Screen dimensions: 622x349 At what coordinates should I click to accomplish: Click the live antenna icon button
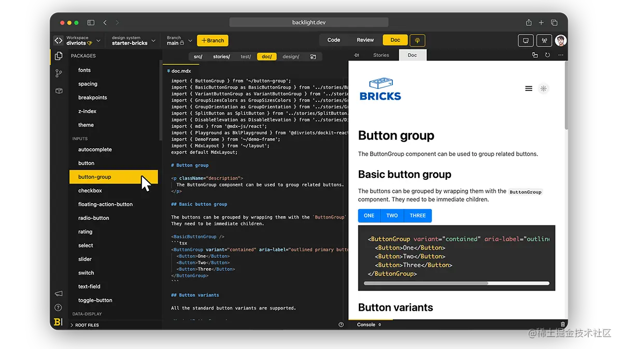click(x=544, y=40)
